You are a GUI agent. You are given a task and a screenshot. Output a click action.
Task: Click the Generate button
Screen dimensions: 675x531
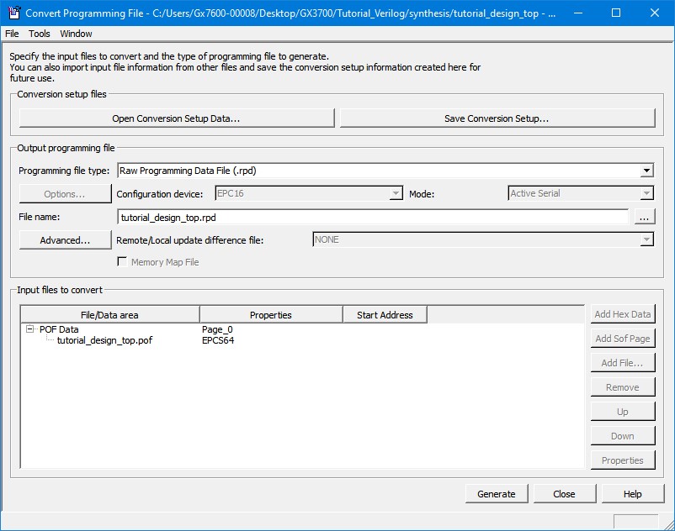click(497, 493)
